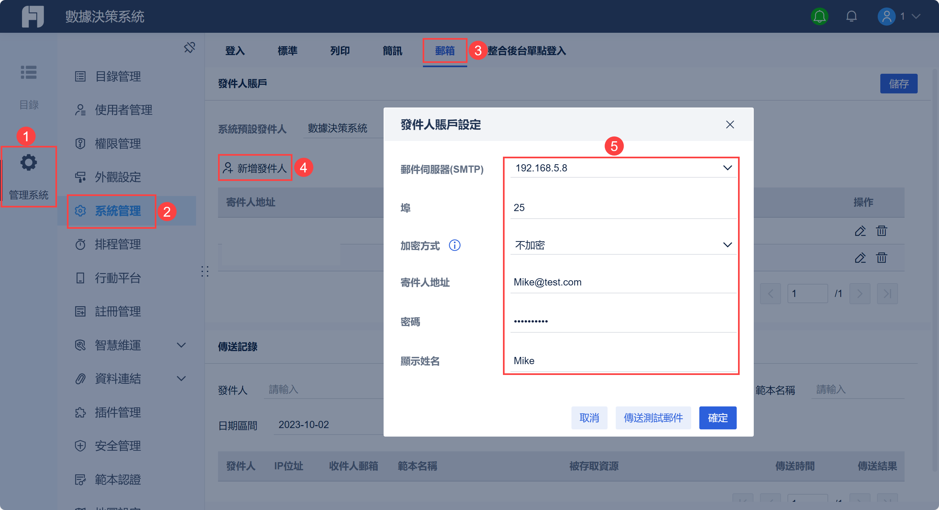
Task: Click edit pencil icon for first sender row
Action: point(860,231)
